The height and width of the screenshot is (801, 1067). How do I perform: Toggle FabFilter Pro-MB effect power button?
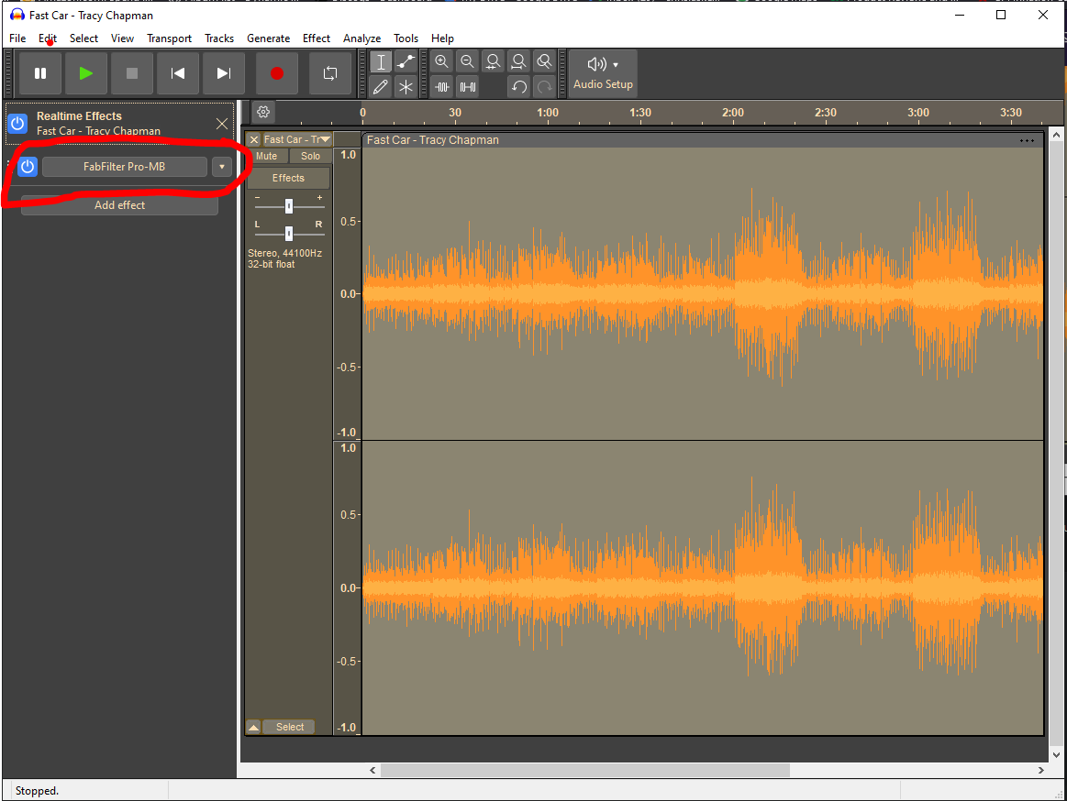pyautogui.click(x=28, y=167)
